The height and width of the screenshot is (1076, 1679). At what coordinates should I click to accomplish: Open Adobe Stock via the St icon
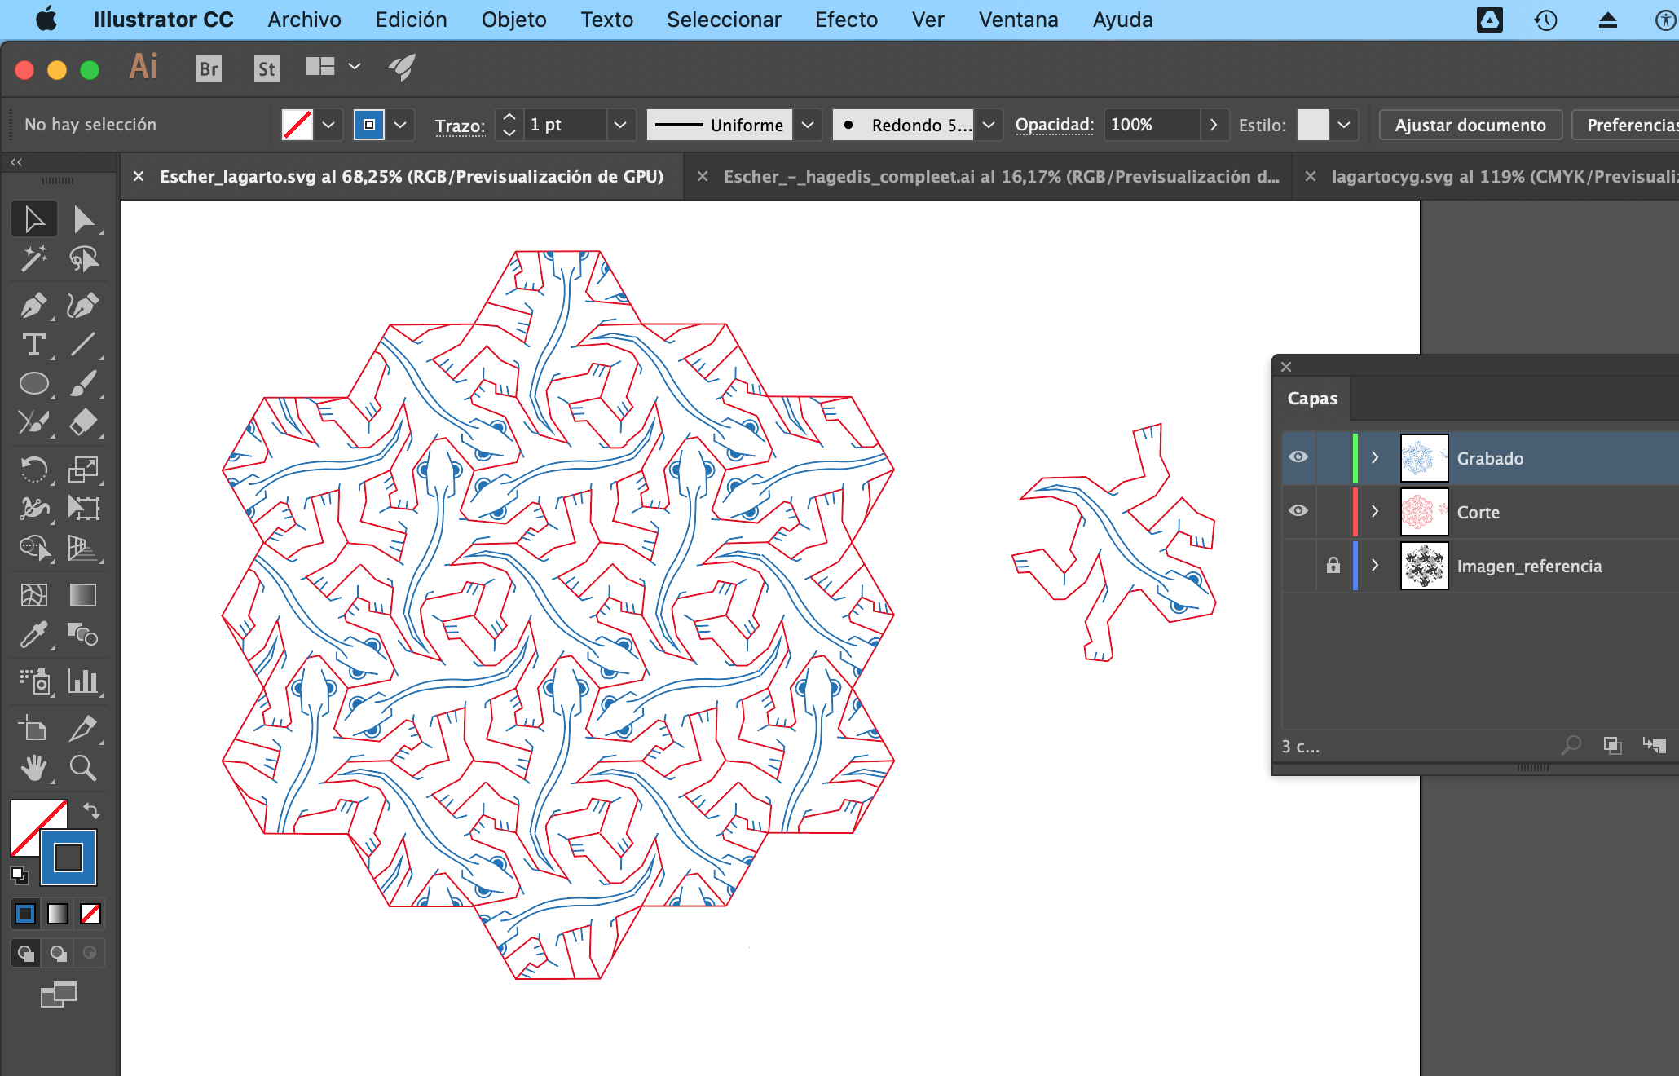[x=267, y=68]
